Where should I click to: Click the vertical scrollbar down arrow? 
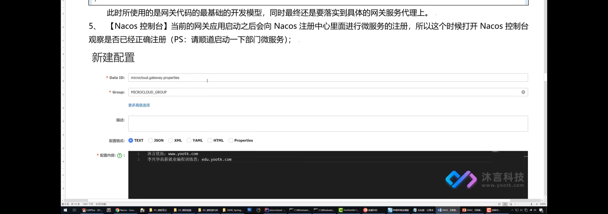click(545, 197)
